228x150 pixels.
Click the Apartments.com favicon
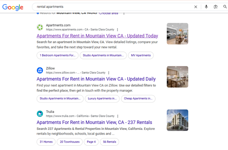40,27
